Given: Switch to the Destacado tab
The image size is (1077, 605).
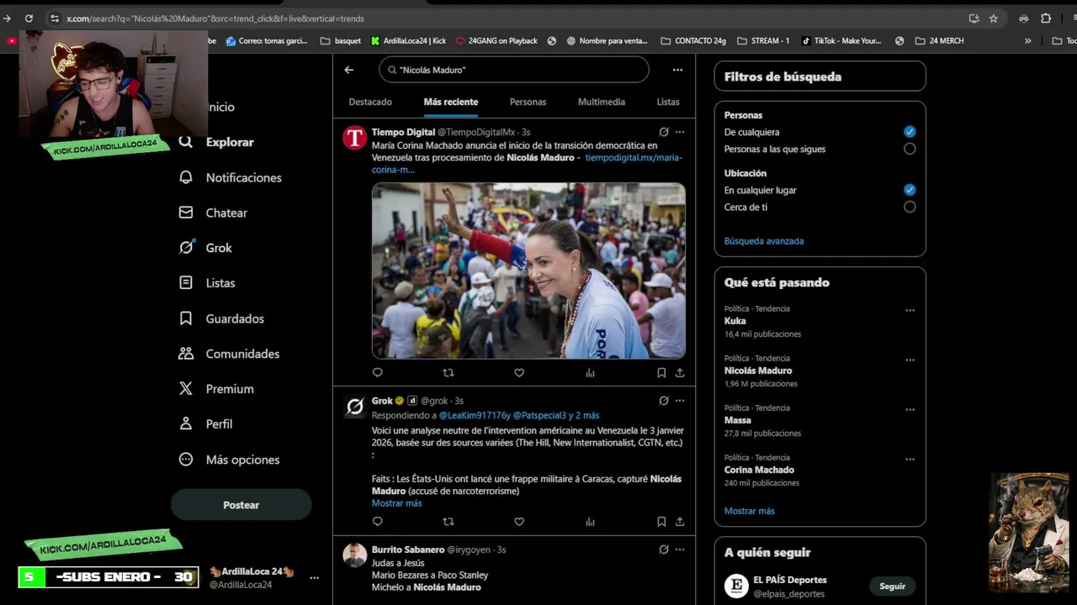Looking at the screenshot, I should (370, 102).
